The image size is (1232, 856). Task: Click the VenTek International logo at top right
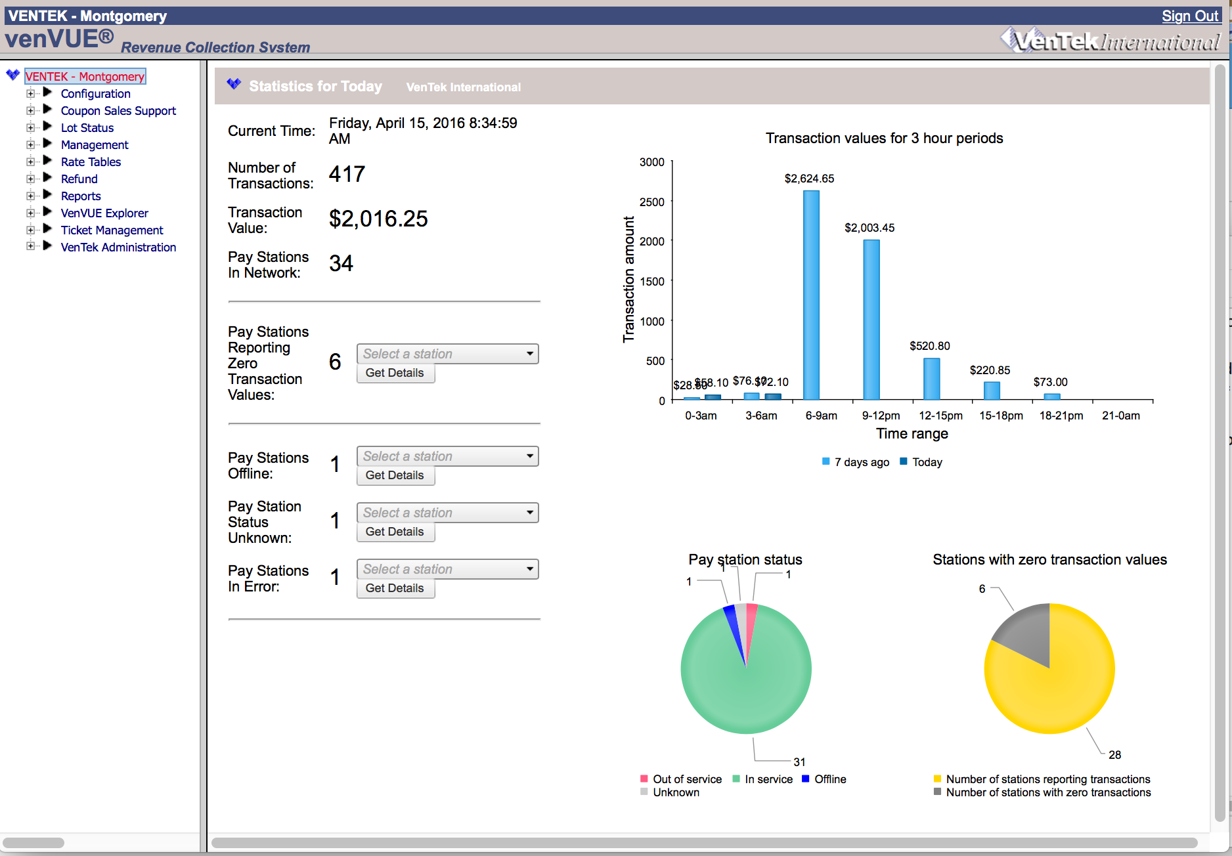point(1110,41)
